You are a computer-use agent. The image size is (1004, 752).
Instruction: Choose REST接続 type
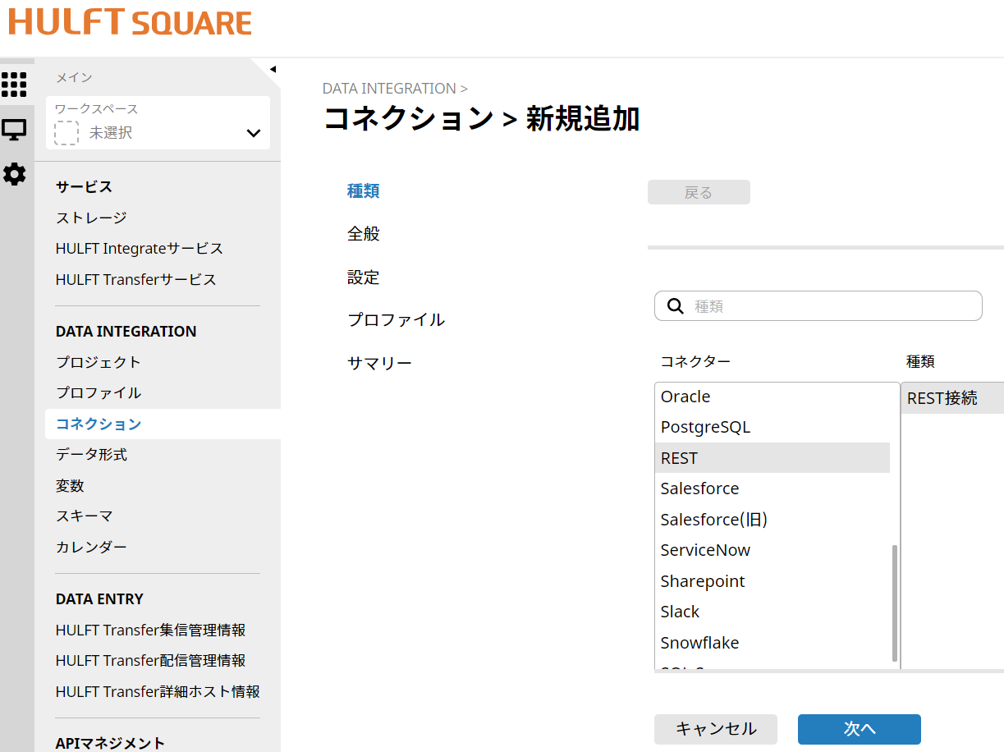click(952, 398)
